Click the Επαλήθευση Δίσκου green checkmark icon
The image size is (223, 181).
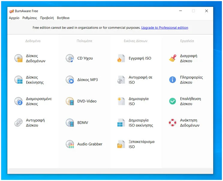pyautogui.click(x=173, y=101)
